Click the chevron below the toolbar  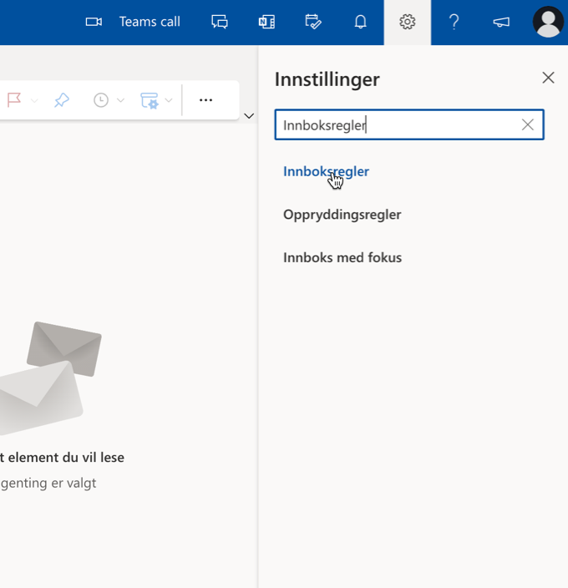(x=248, y=116)
